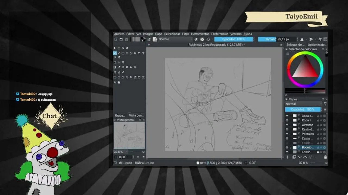Image resolution: width=348 pixels, height=195 pixels.
Task: Hide the Capa d... top layer
Action: coord(287,116)
